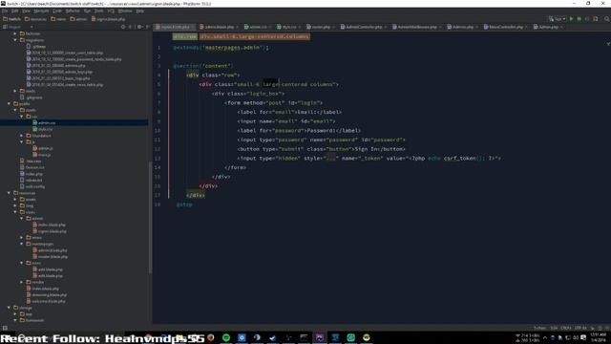Click the clock in the Windows system tray
Viewport: 611px width, 344px height.
coord(599,337)
